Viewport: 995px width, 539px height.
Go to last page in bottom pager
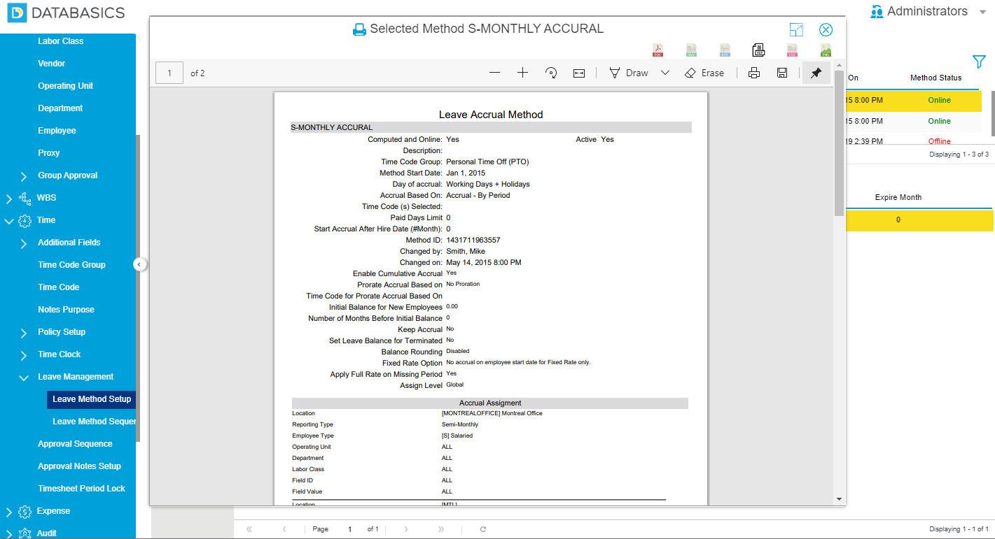[440, 529]
